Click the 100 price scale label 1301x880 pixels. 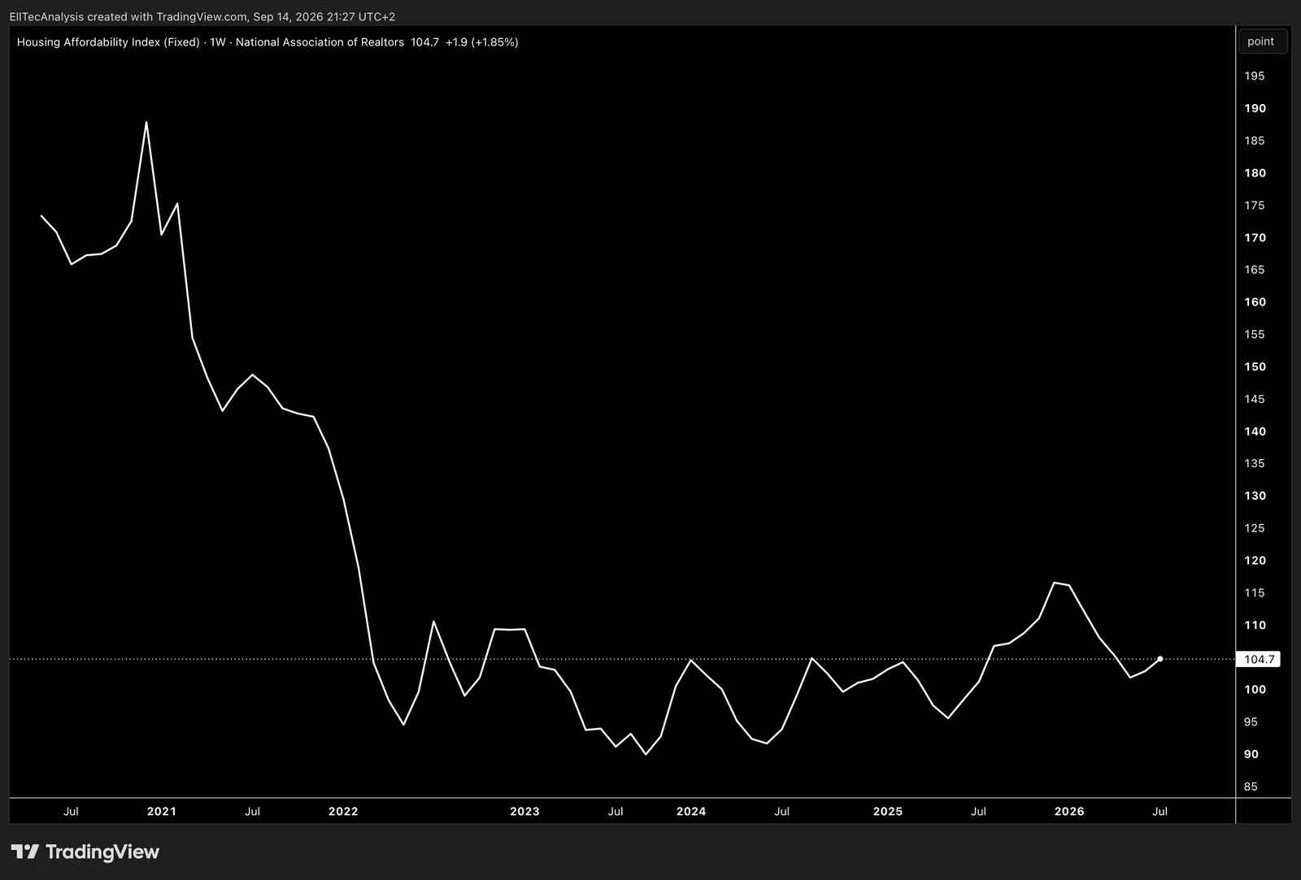1255,689
